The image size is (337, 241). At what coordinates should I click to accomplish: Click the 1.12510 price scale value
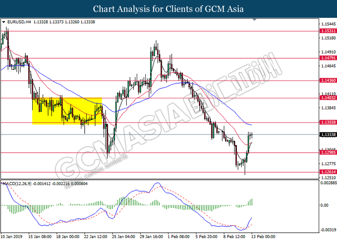(x=328, y=178)
